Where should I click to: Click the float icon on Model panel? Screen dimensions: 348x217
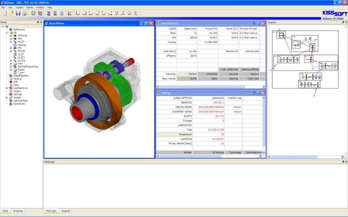point(38,22)
